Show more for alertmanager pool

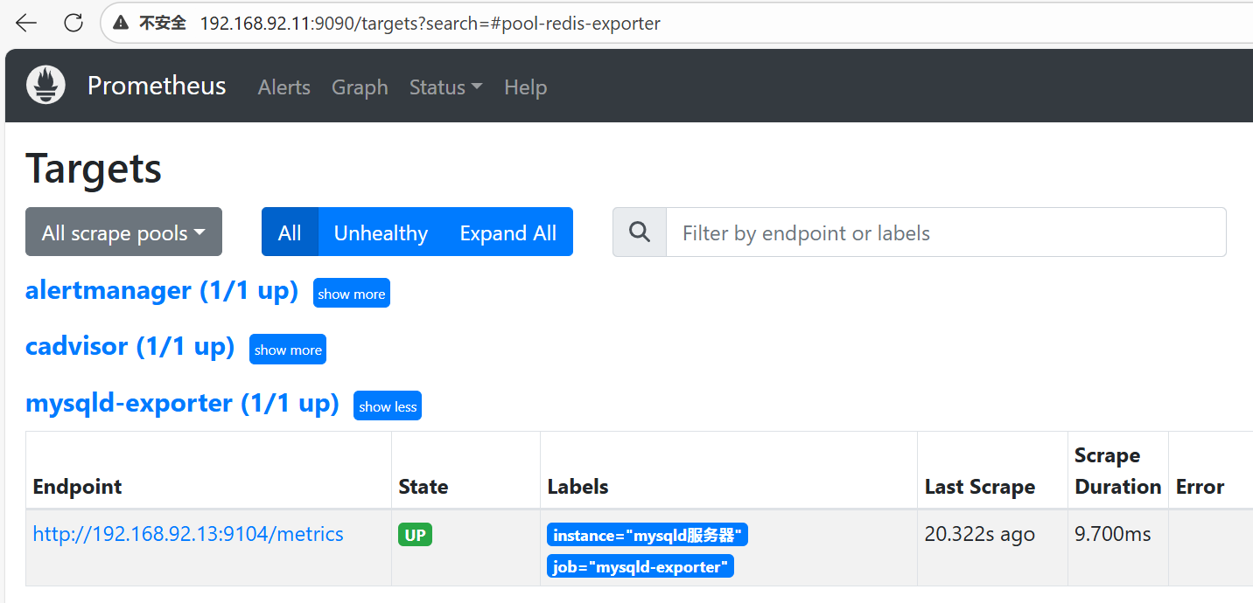point(352,294)
